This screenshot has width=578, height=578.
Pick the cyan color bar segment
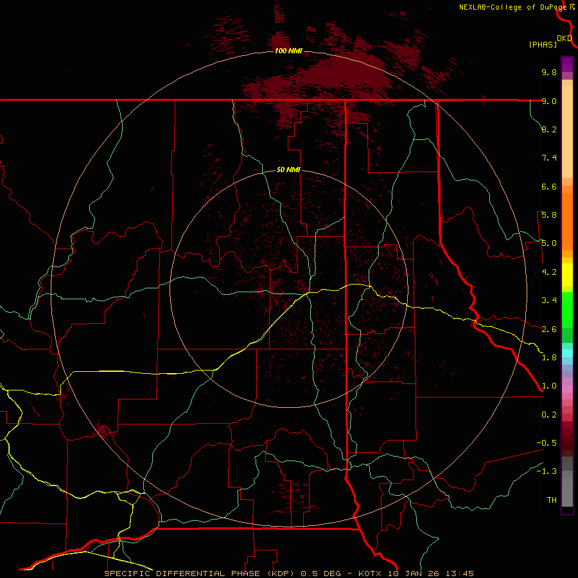(x=567, y=353)
